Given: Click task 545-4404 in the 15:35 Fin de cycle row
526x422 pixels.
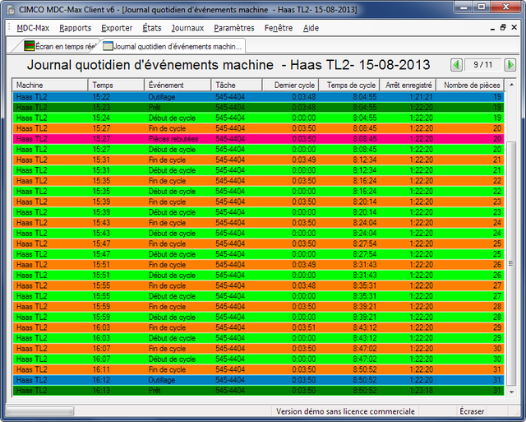Looking at the screenshot, I should coord(230,181).
